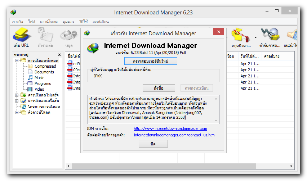Expand the คิวดาวน์โหลด tree node
The width and height of the screenshot is (307, 181).
[x=17, y=112]
